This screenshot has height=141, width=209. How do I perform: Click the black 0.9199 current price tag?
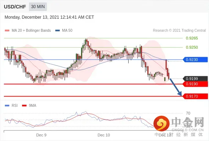click(195, 79)
